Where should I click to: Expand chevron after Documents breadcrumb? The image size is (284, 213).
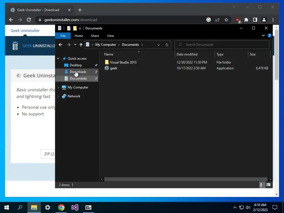click(x=142, y=45)
